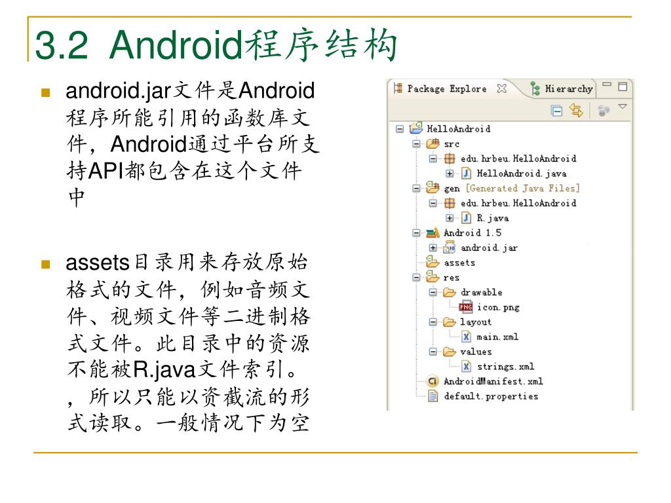Click the values folder icon
This screenshot has height=503, width=671.
450,352
